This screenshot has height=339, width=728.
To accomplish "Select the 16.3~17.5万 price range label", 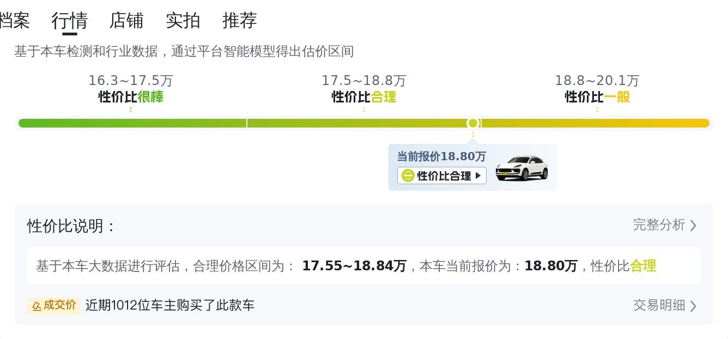I will tap(131, 81).
